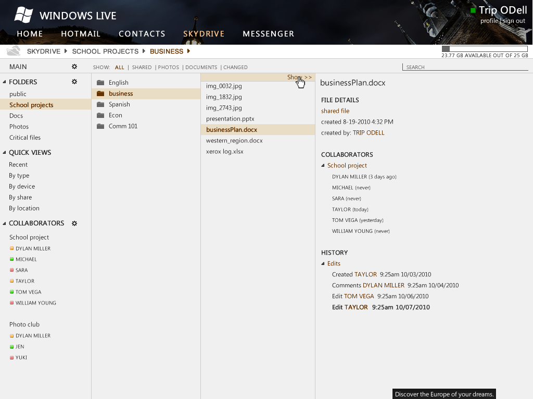Open the public folder
The image size is (533, 399).
pyautogui.click(x=18, y=94)
